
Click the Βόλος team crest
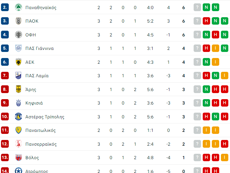point(19,158)
